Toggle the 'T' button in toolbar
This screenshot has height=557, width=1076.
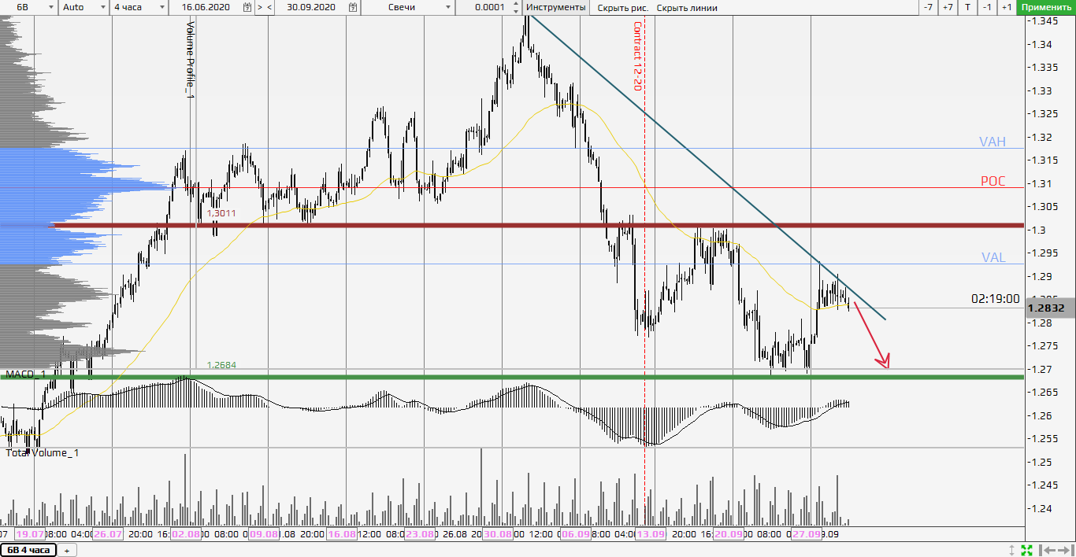point(968,7)
